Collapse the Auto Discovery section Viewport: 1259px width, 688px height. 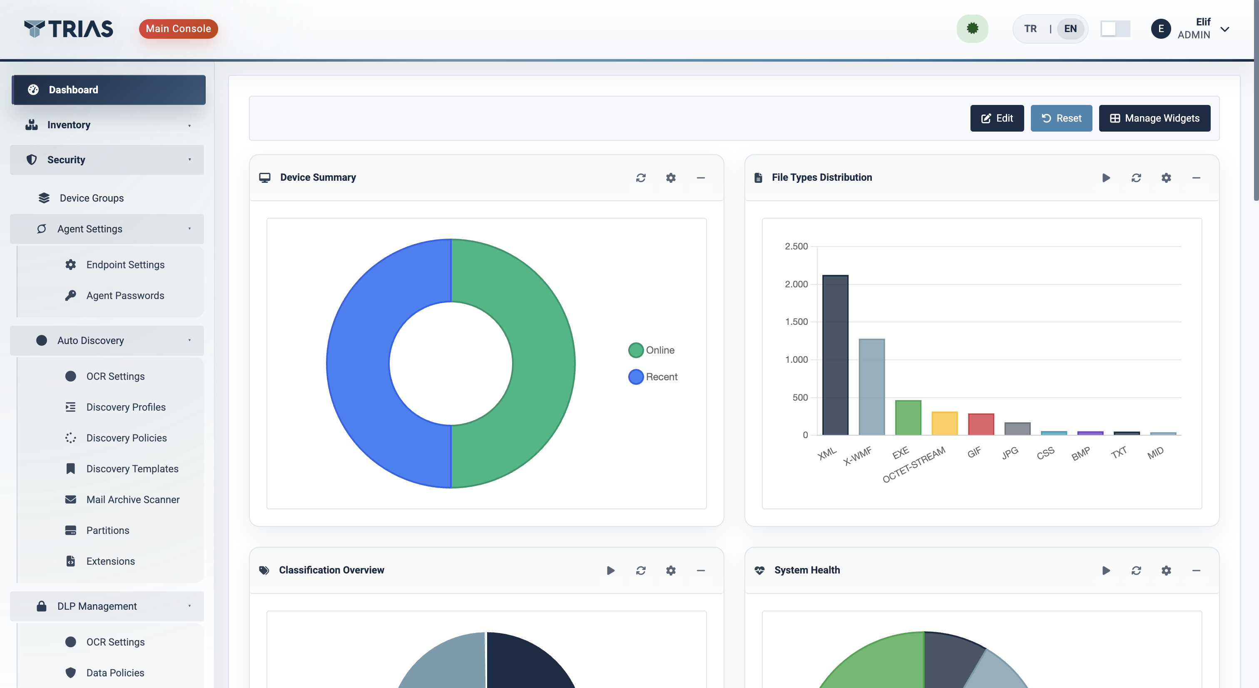click(x=107, y=340)
